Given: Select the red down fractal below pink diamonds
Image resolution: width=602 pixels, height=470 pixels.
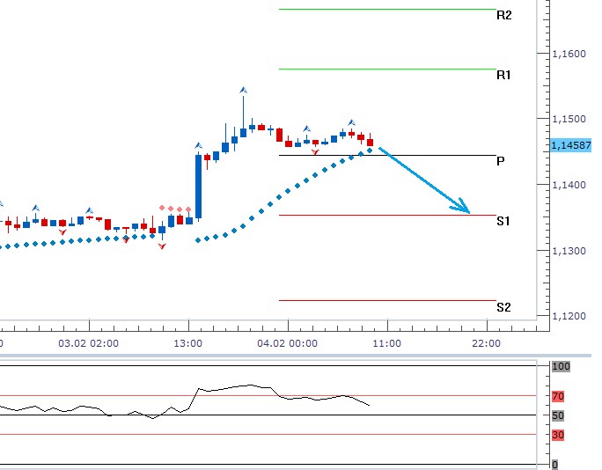Looking at the screenshot, I should point(162,246).
